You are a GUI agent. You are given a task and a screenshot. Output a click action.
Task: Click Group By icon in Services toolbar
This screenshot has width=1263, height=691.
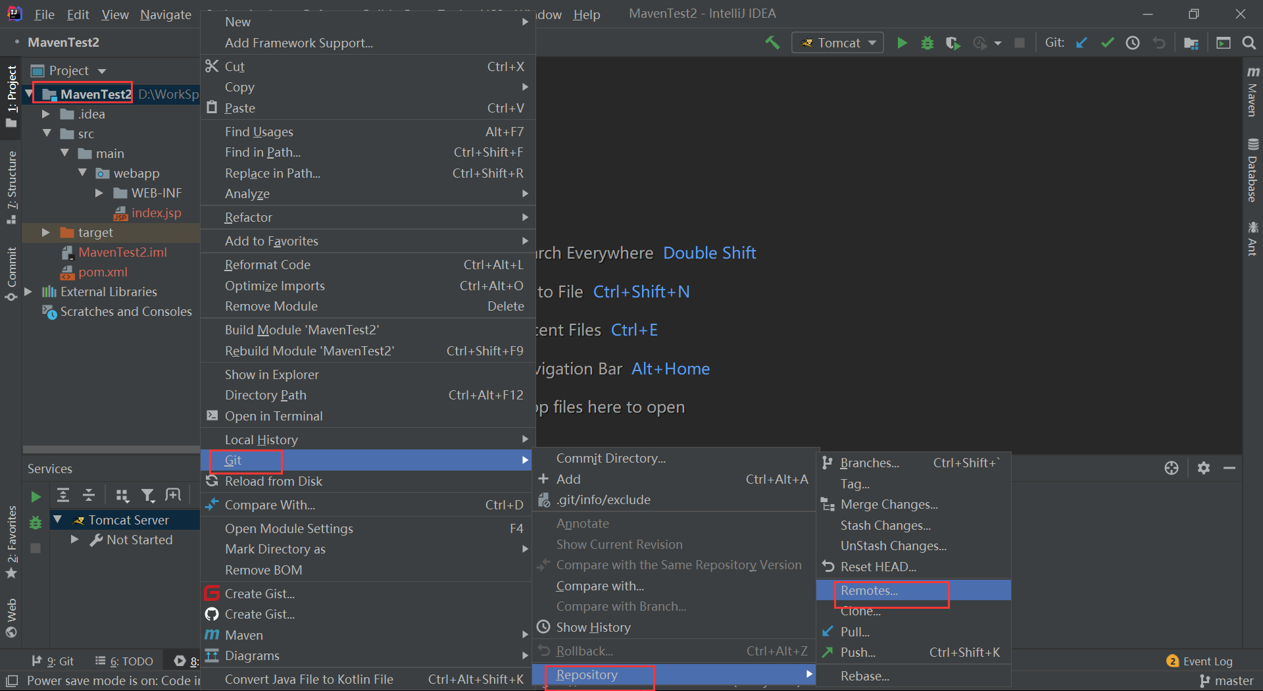122,495
